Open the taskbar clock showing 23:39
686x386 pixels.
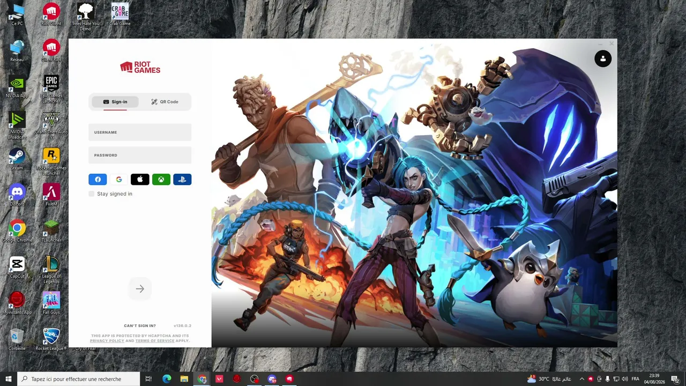coord(654,379)
